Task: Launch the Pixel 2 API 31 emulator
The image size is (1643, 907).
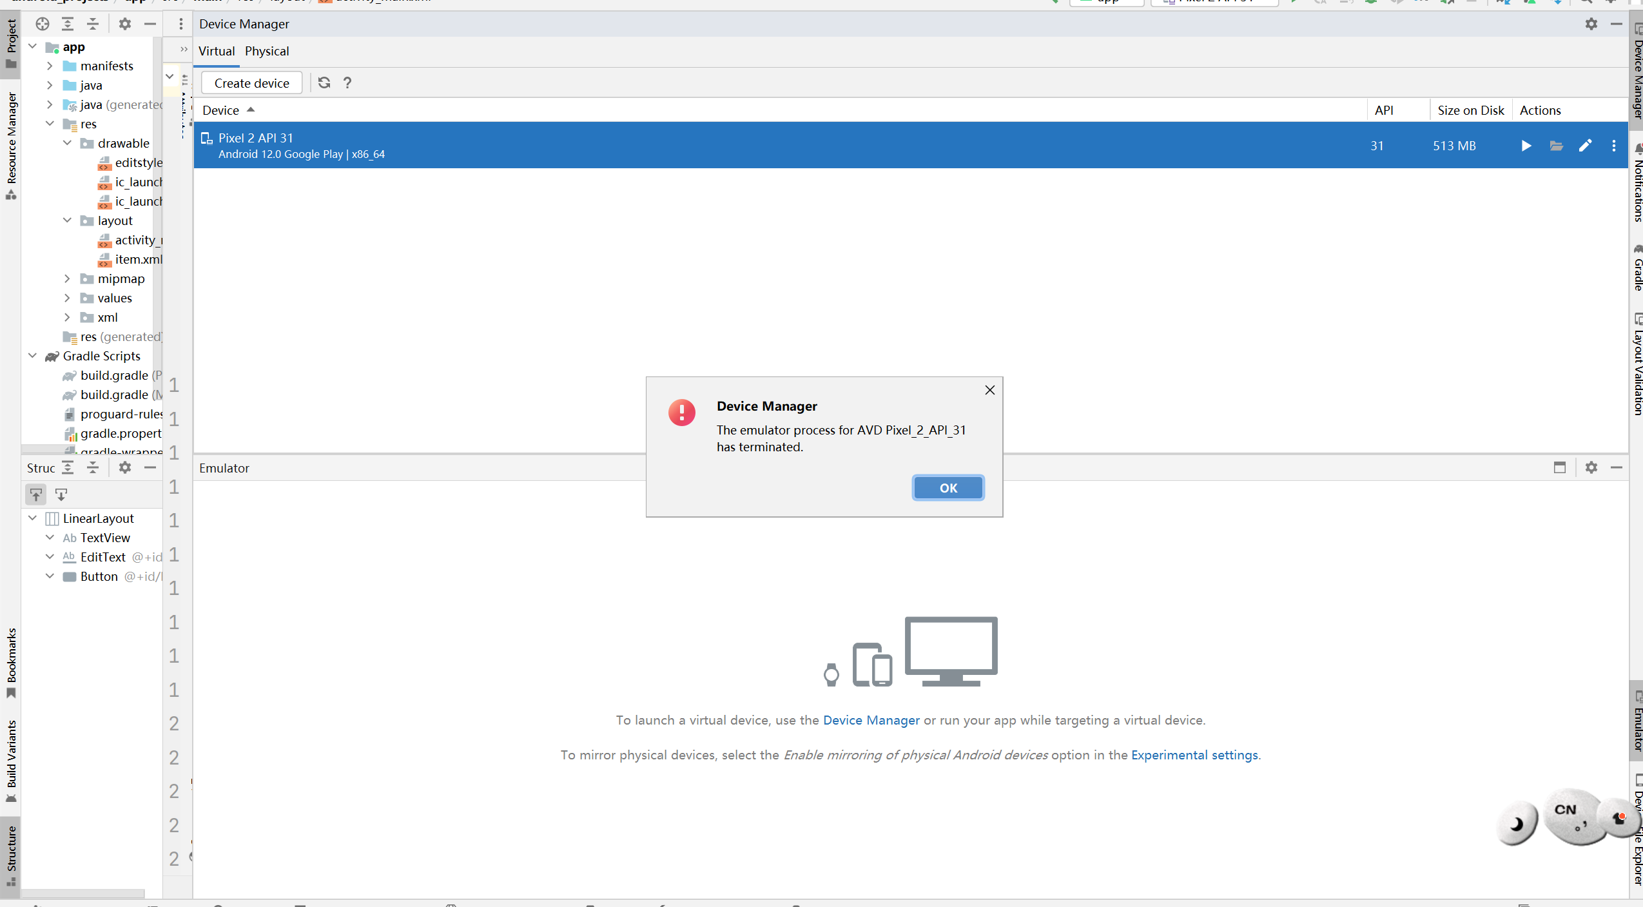Action: pyautogui.click(x=1526, y=146)
